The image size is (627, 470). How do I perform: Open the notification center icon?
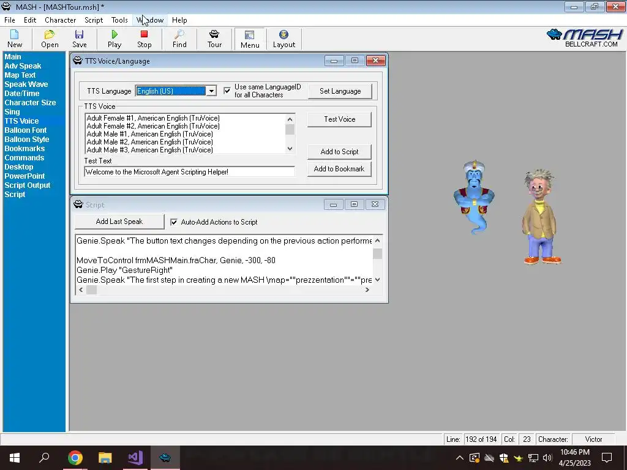coord(607,458)
